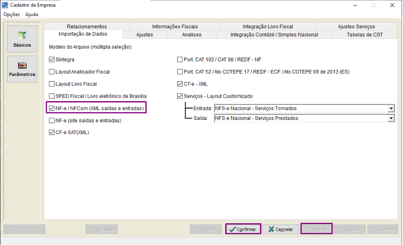The width and height of the screenshot is (403, 245).
Task: Uncheck the Sintegra checkbox
Action: tap(52, 59)
